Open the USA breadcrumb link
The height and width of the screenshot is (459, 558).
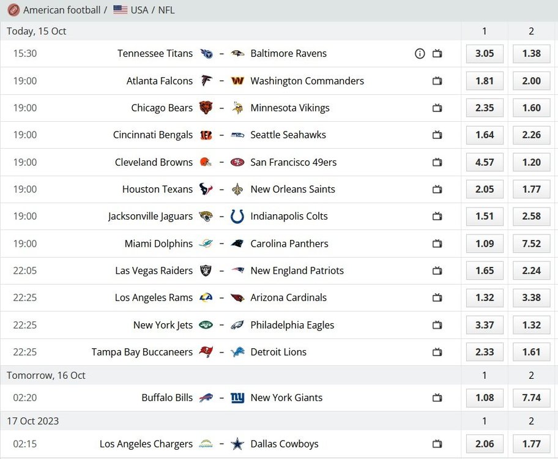(x=139, y=10)
